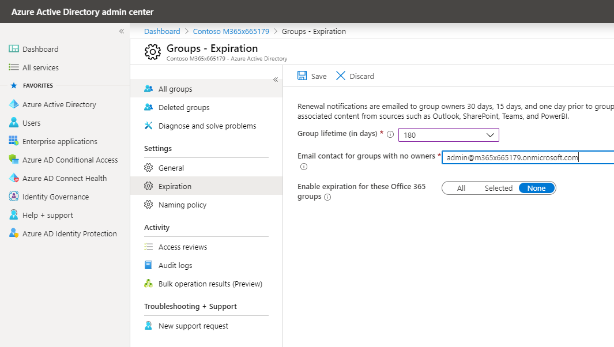The image size is (614, 347).
Task: Open Diagnose and solve problems
Action: tap(206, 125)
